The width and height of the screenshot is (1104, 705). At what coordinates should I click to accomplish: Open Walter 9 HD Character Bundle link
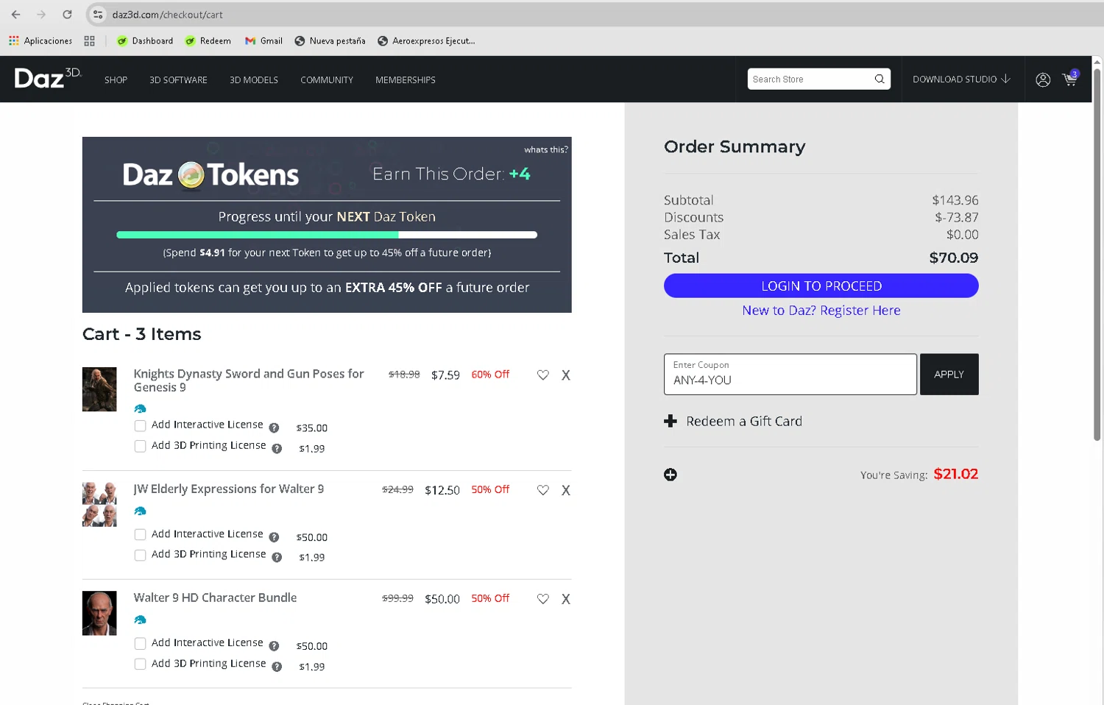[x=215, y=598]
